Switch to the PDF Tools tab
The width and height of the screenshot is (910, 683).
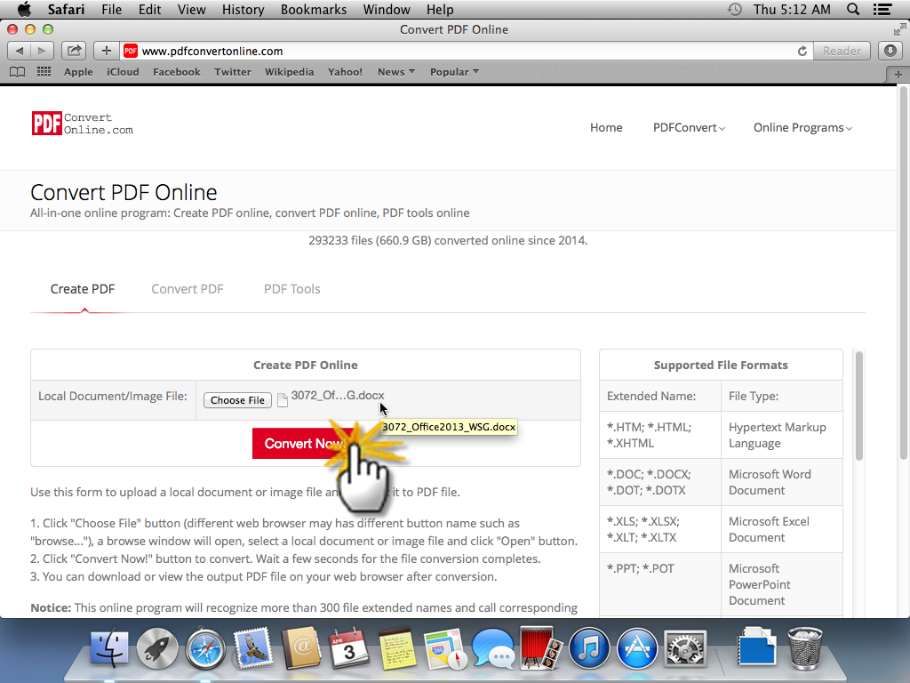tap(291, 289)
